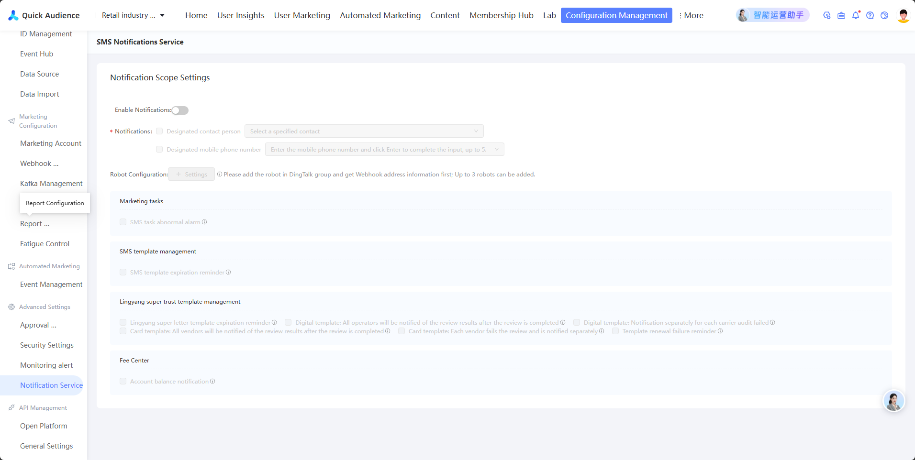Click the API Management section icon
Viewport: 915px width, 460px height.
pos(11,408)
